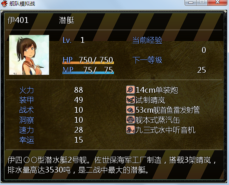Click the 幸运 stat label
This screenshot has height=185, width=229.
pyautogui.click(x=27, y=140)
